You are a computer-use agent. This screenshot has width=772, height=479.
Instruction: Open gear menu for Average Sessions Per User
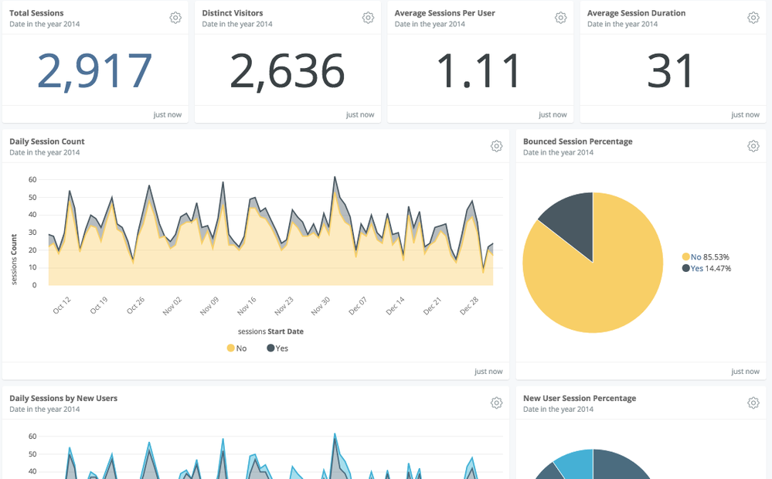(x=560, y=18)
